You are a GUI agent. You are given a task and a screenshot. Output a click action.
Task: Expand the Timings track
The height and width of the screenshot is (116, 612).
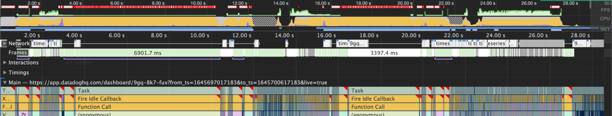[x=5, y=73]
